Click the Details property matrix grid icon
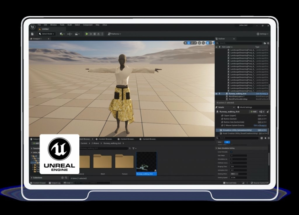Viewport: 299px width, 215px height. tap(262, 138)
